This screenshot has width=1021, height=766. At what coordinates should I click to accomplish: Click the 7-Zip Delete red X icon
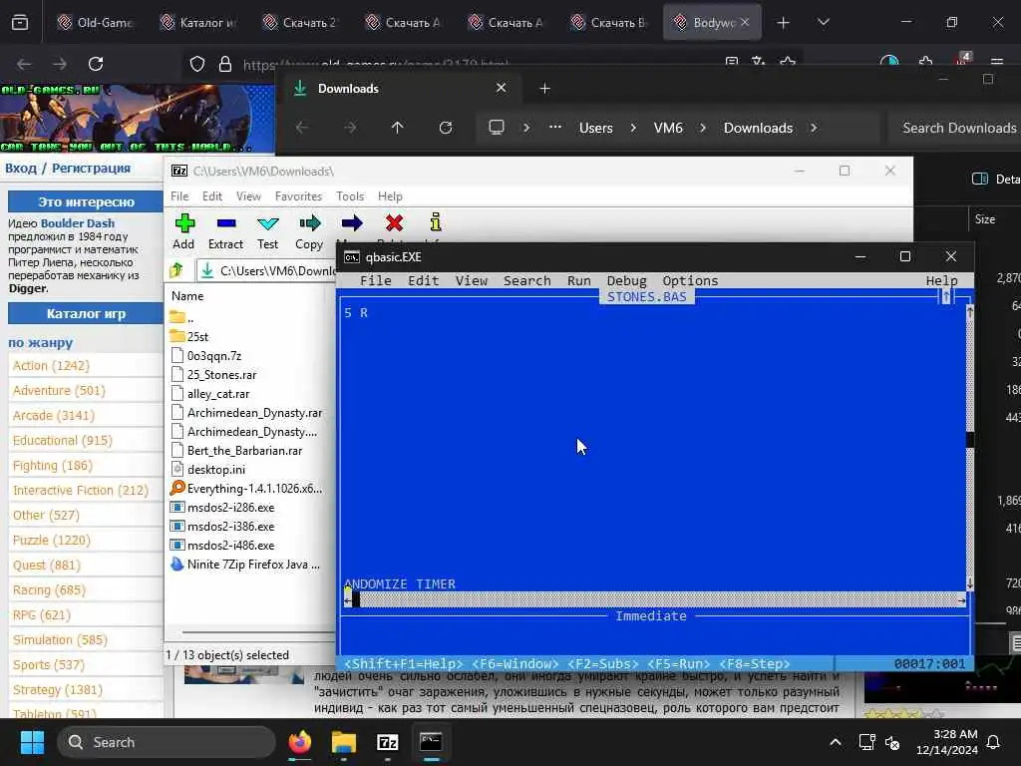pyautogui.click(x=394, y=223)
